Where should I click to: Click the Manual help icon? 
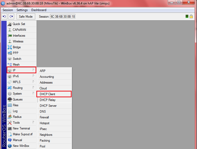pos(10,140)
